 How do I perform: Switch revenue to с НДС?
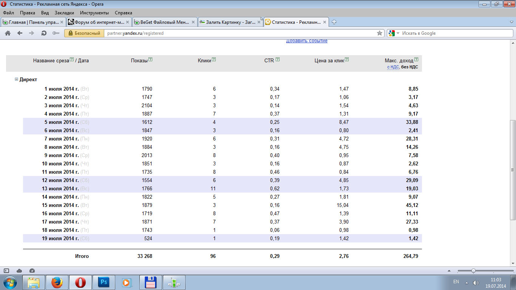393,67
